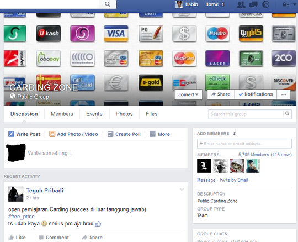Click the Add Members info icon

pos(235,133)
